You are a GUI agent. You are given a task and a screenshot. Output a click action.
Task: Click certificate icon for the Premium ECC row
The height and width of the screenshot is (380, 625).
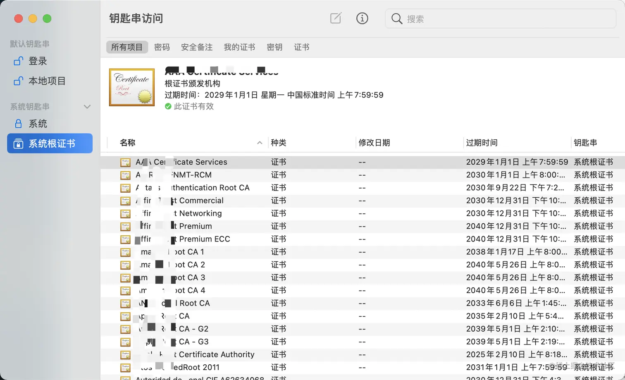(x=125, y=239)
